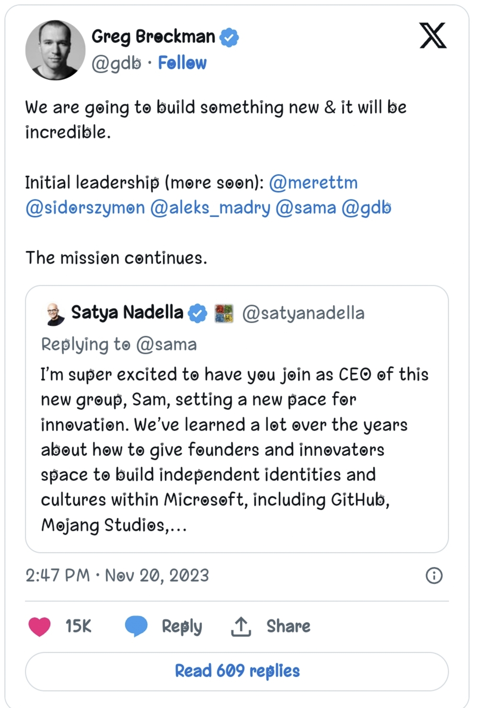The height and width of the screenshot is (708, 479).
Task: Open the @sidorszymon mention link
Action: coord(85,208)
